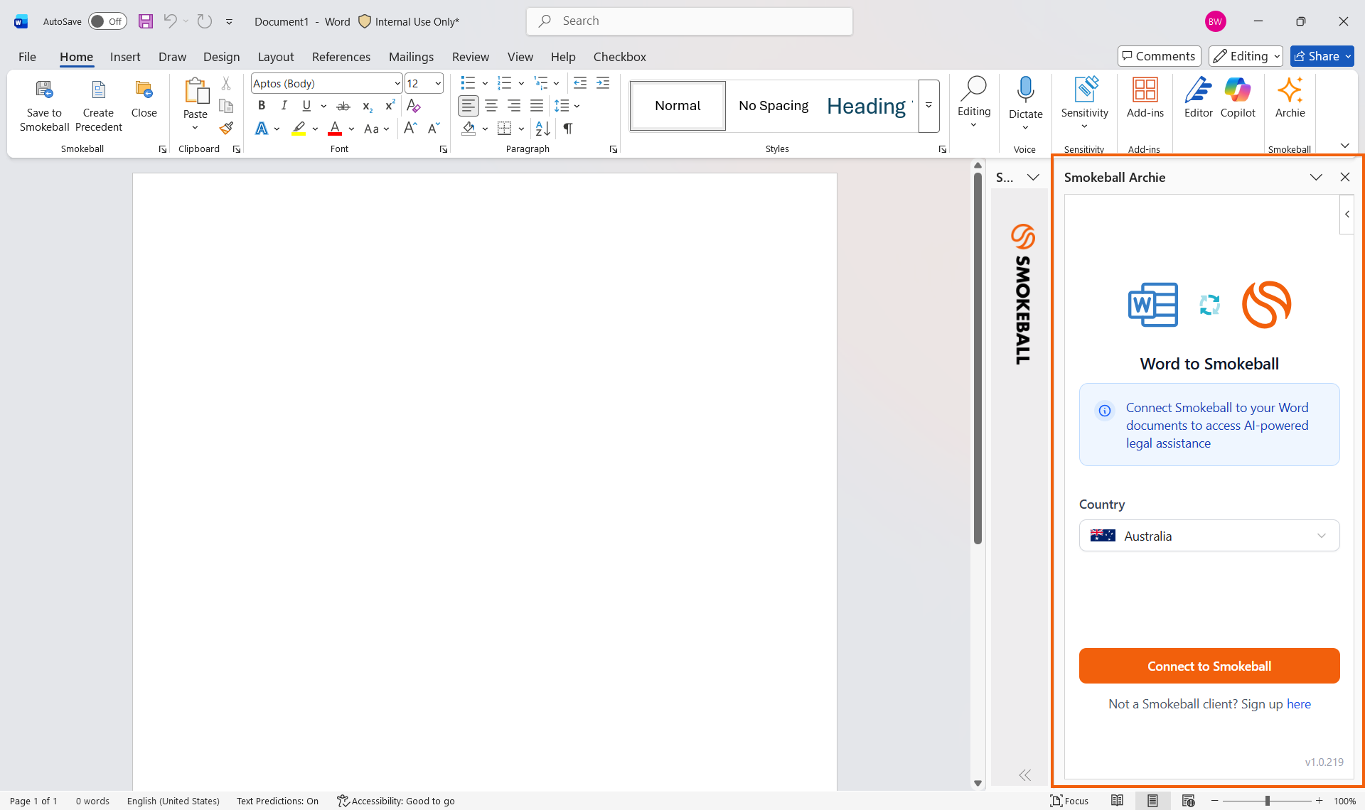Image resolution: width=1365 pixels, height=810 pixels.
Task: Switch to the Mailings tab
Action: (411, 57)
